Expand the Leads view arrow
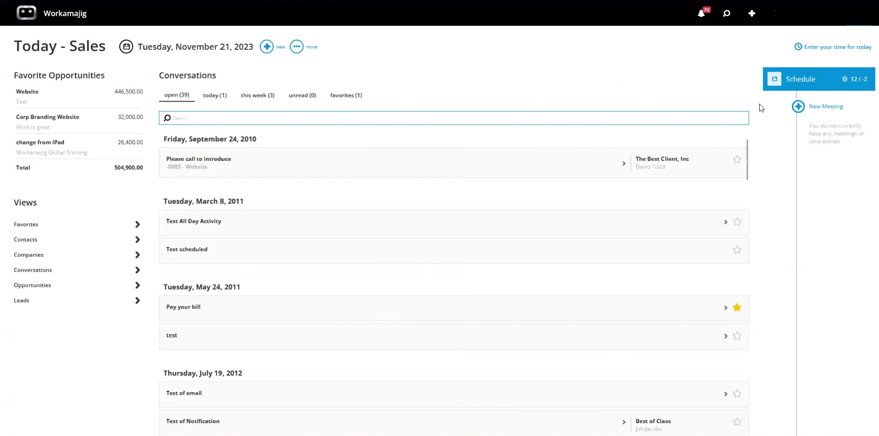879x436 pixels. point(137,300)
